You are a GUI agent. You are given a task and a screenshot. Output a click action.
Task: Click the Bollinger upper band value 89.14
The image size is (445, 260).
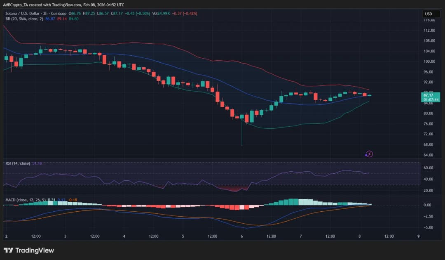coord(62,19)
